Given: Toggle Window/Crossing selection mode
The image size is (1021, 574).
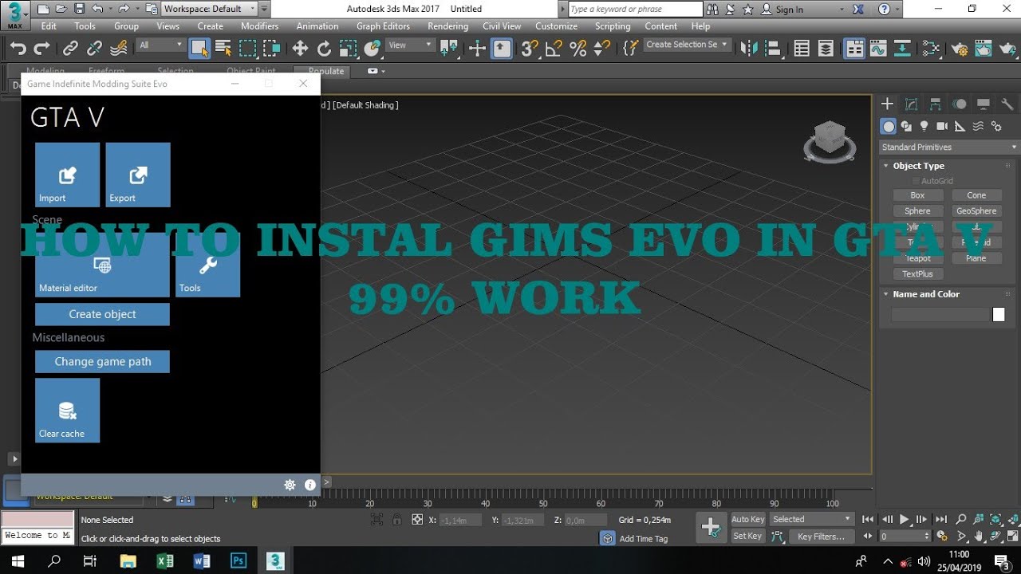Looking at the screenshot, I should click(272, 49).
